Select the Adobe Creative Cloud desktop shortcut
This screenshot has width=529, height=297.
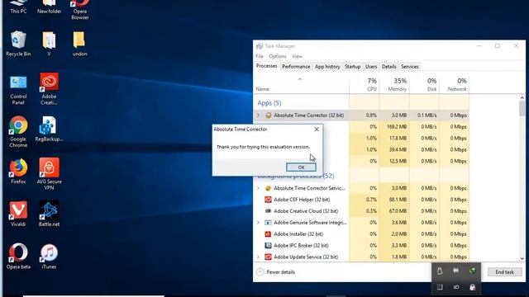tap(50, 89)
